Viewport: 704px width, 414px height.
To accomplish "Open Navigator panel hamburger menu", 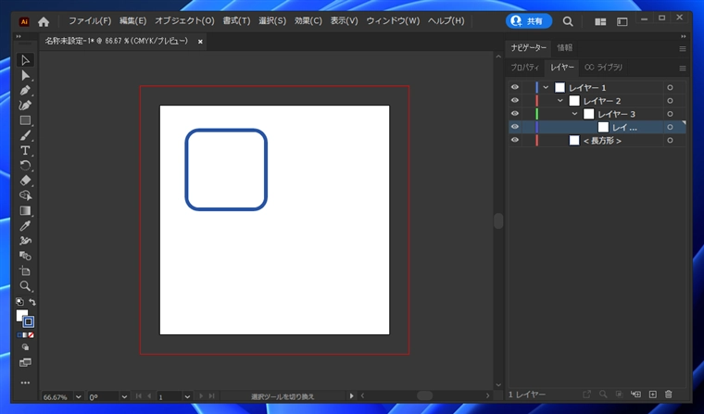I will 683,48.
